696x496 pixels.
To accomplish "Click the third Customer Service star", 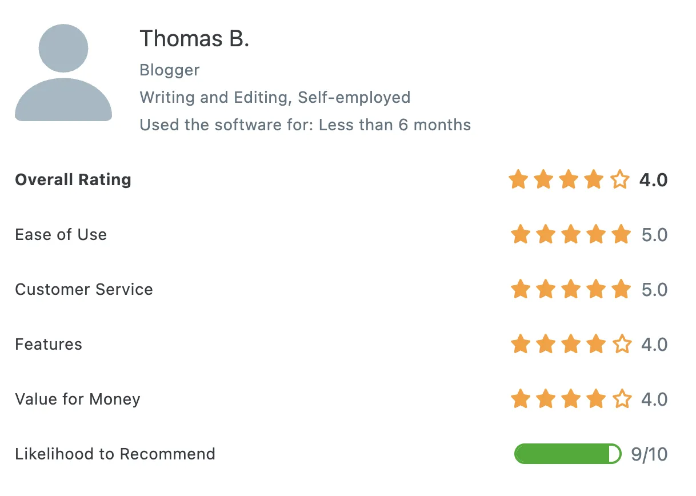I will (571, 290).
